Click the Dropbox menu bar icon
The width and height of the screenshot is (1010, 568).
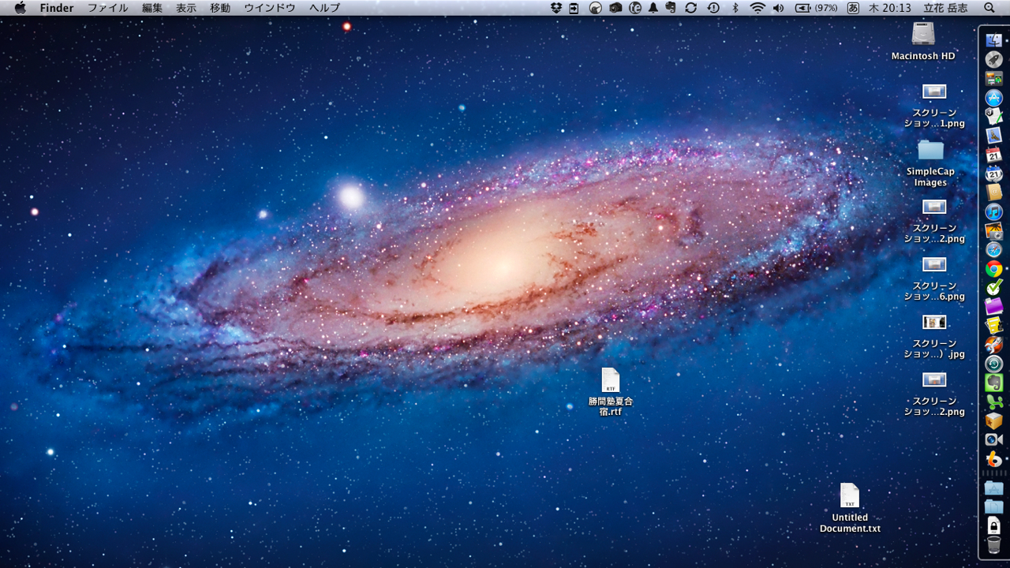pos(556,8)
